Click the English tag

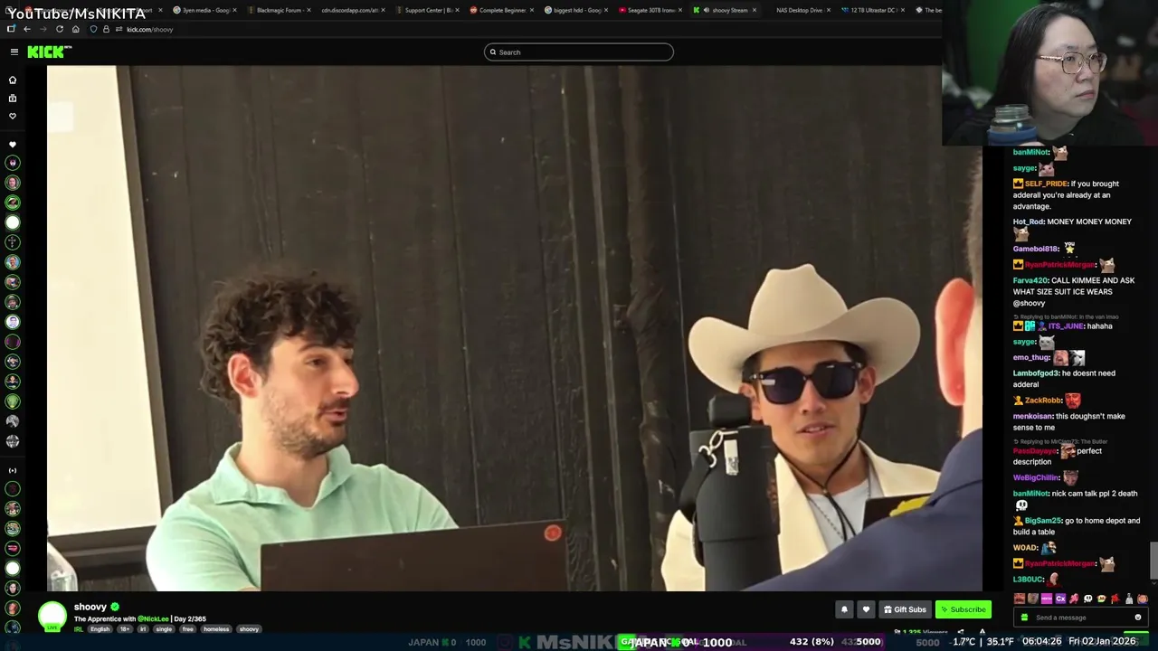coord(100,629)
